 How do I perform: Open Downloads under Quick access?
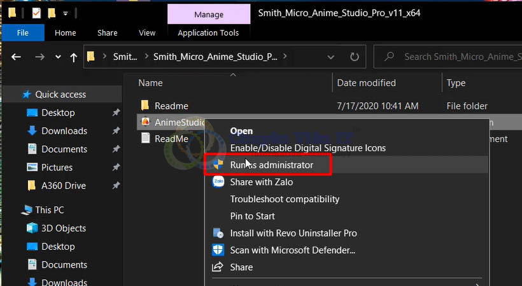click(64, 131)
